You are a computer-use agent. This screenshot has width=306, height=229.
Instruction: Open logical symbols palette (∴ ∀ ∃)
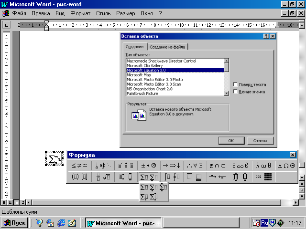click(195, 166)
